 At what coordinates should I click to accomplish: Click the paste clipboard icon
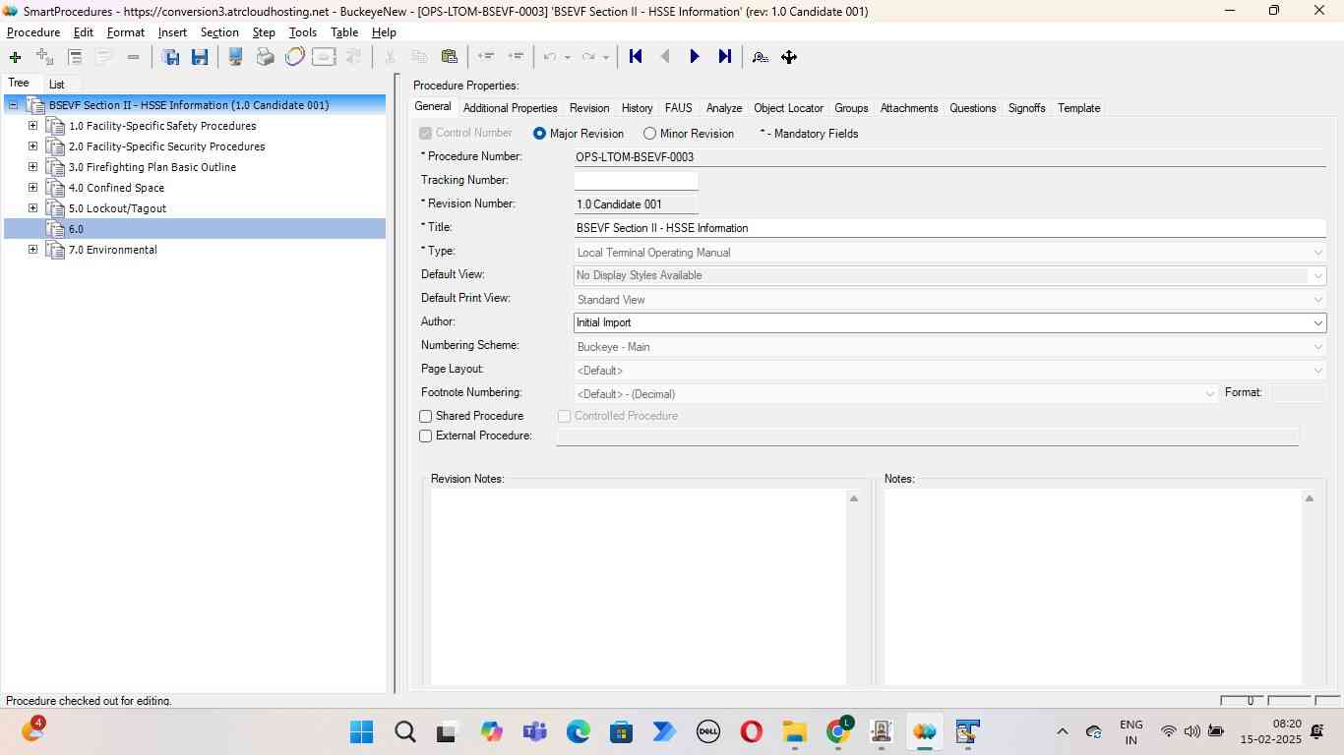pos(450,57)
